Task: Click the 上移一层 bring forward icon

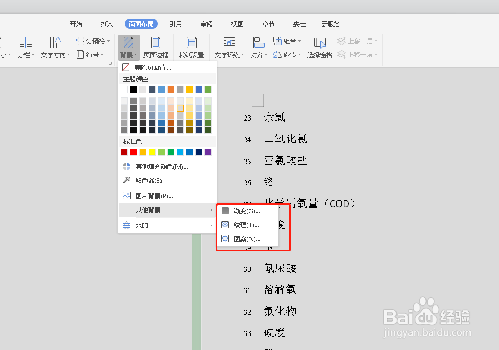Action: [x=342, y=41]
